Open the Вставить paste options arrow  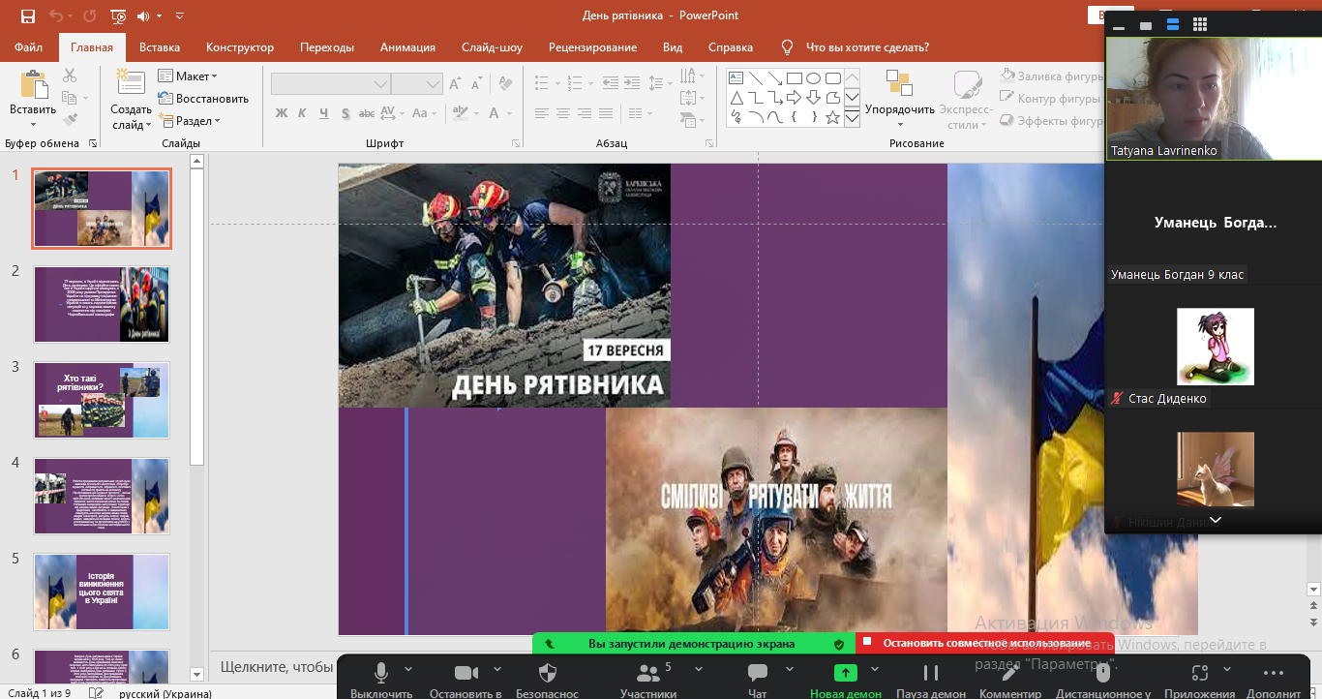pyautogui.click(x=33, y=124)
